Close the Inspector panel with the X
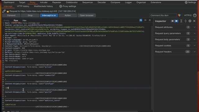The width and height of the screenshot is (199, 112). (x=194, y=21)
